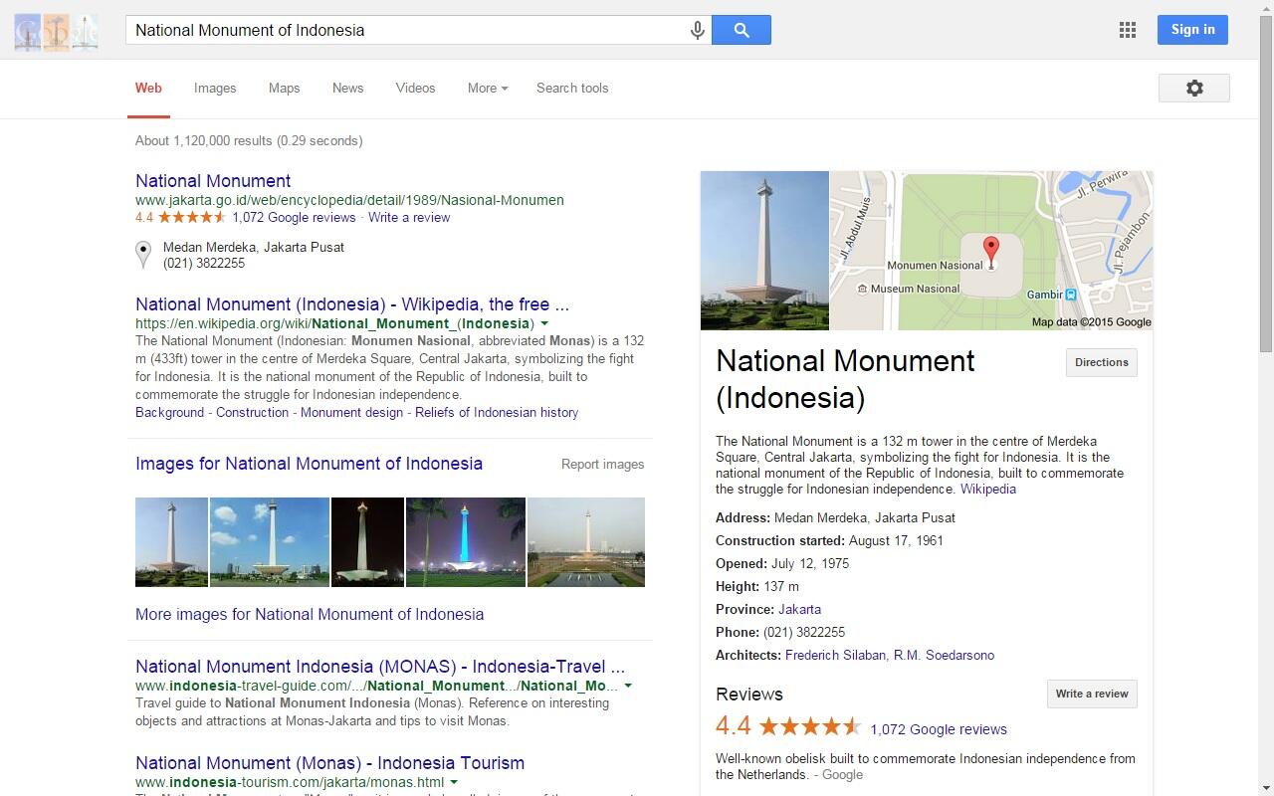1274x796 pixels.
Task: Jump to Background section sitelink
Action: point(169,412)
